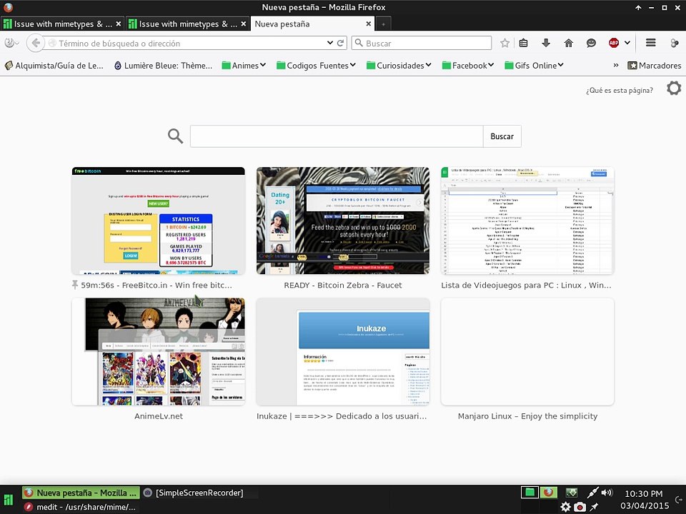Show more bookmarks with the chevron overflow
The height and width of the screenshot is (514, 686).
point(616,65)
